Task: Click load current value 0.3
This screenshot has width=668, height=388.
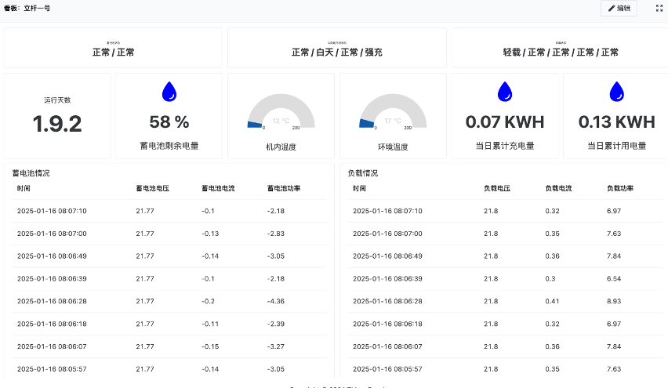Action: [550, 278]
